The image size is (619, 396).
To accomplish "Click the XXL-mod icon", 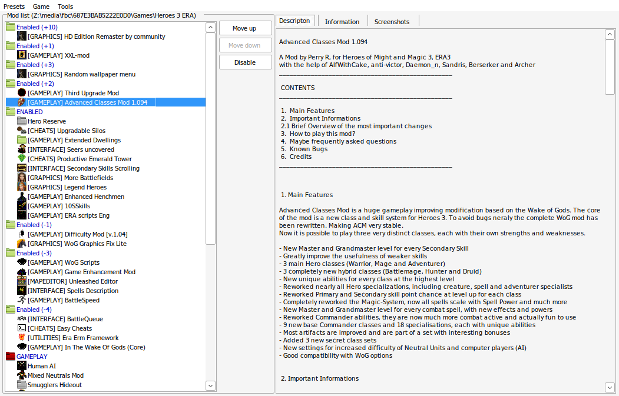I will [22, 55].
